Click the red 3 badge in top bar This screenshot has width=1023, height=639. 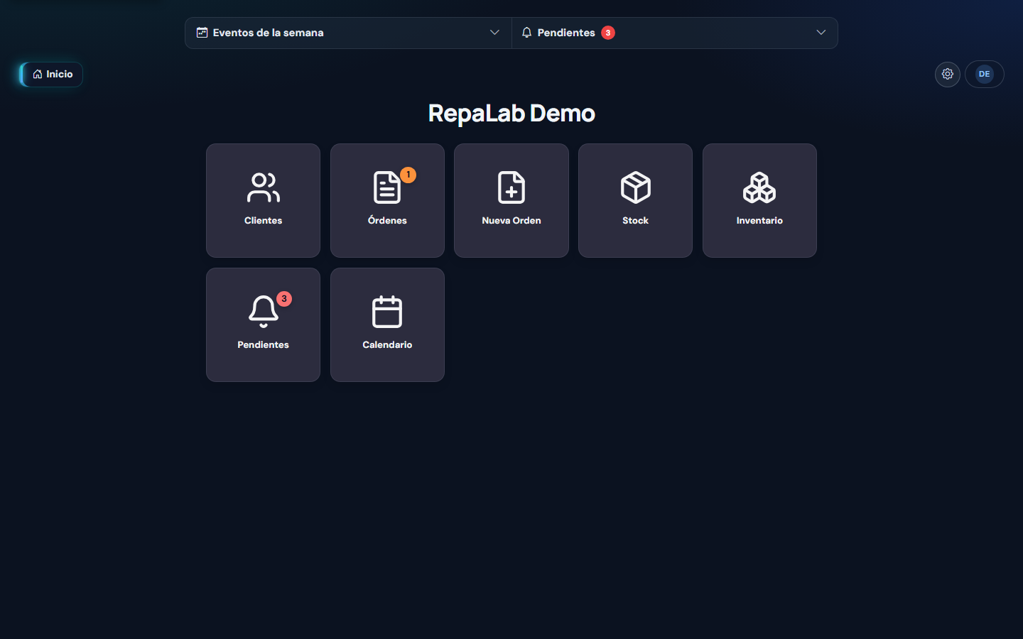coord(608,33)
